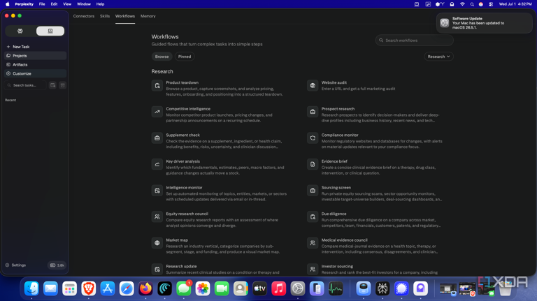Screen dimensions: 537x301
Task: Click the "Investor sourcing" title
Action: (x=337, y=266)
